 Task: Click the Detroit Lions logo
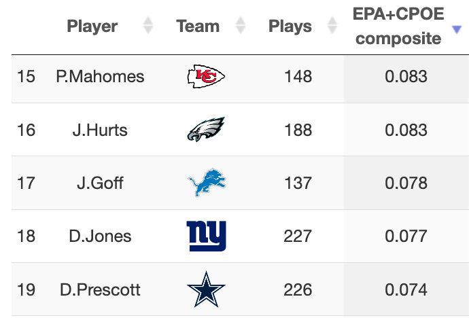click(207, 182)
